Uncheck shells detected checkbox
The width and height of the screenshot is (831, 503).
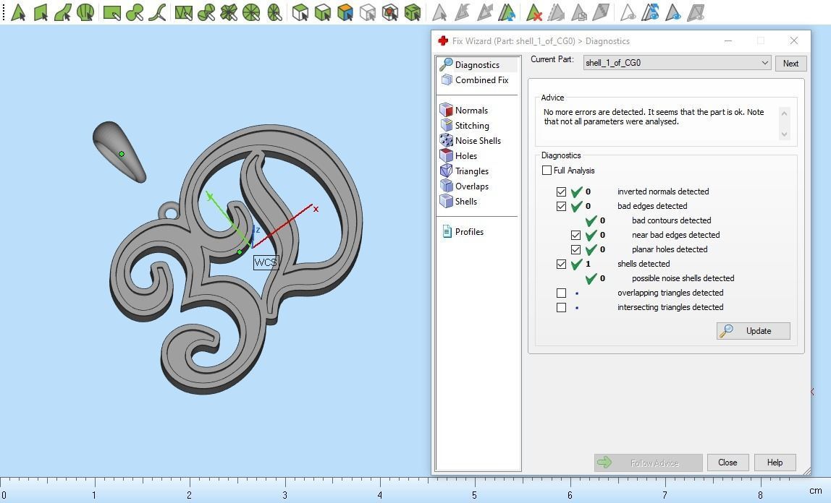point(561,263)
